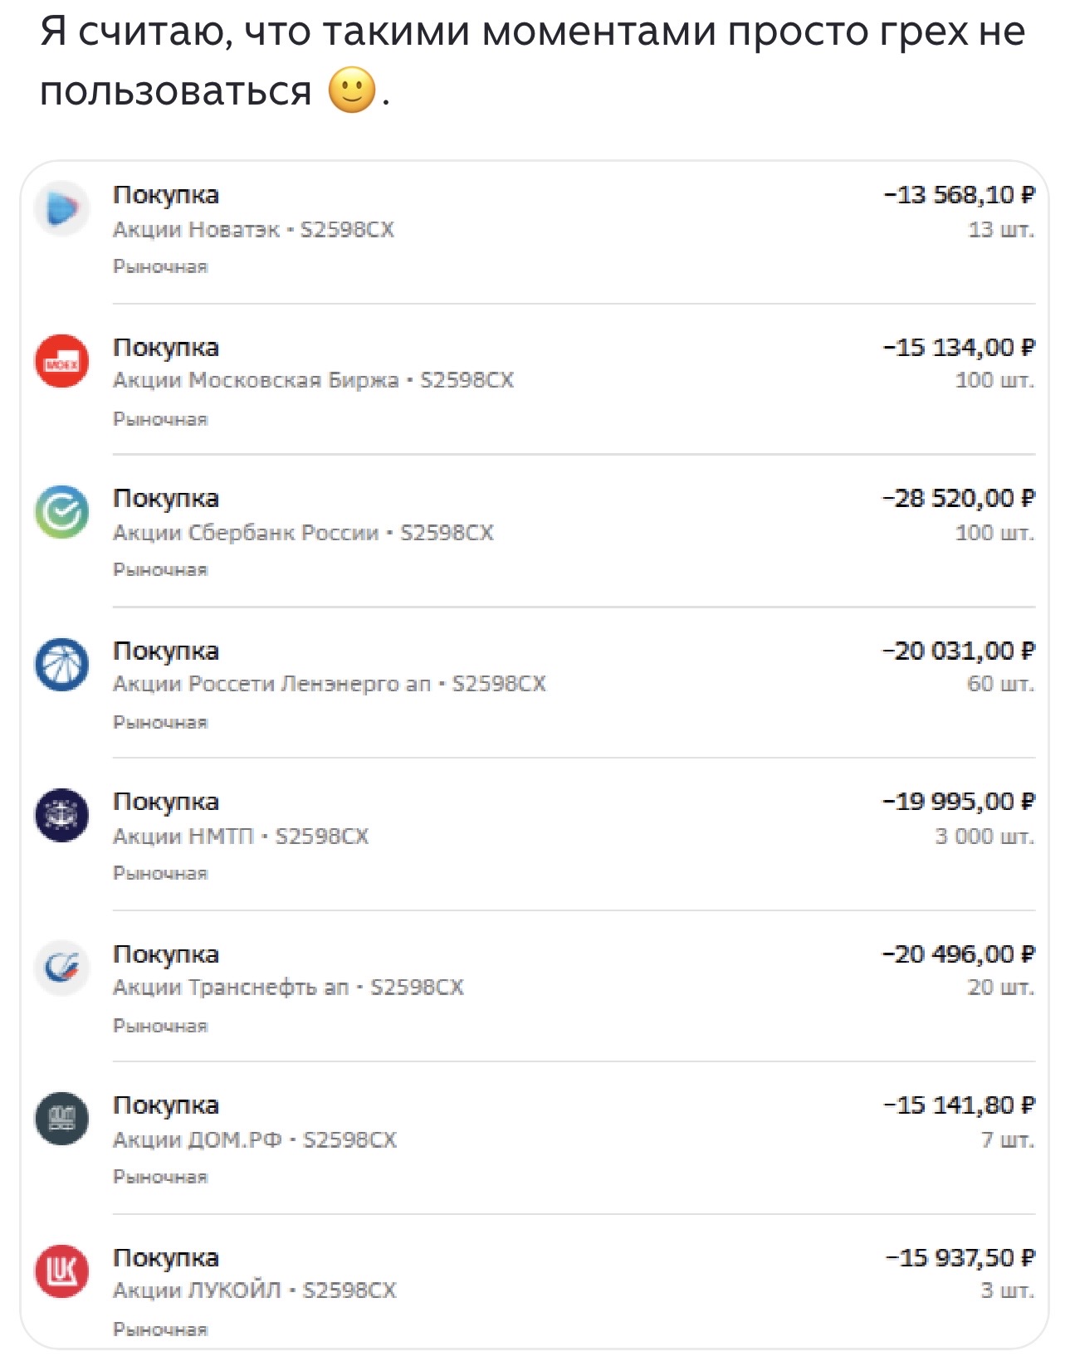Click the Транснефть logo icon
The height and width of the screenshot is (1366, 1070).
(61, 967)
